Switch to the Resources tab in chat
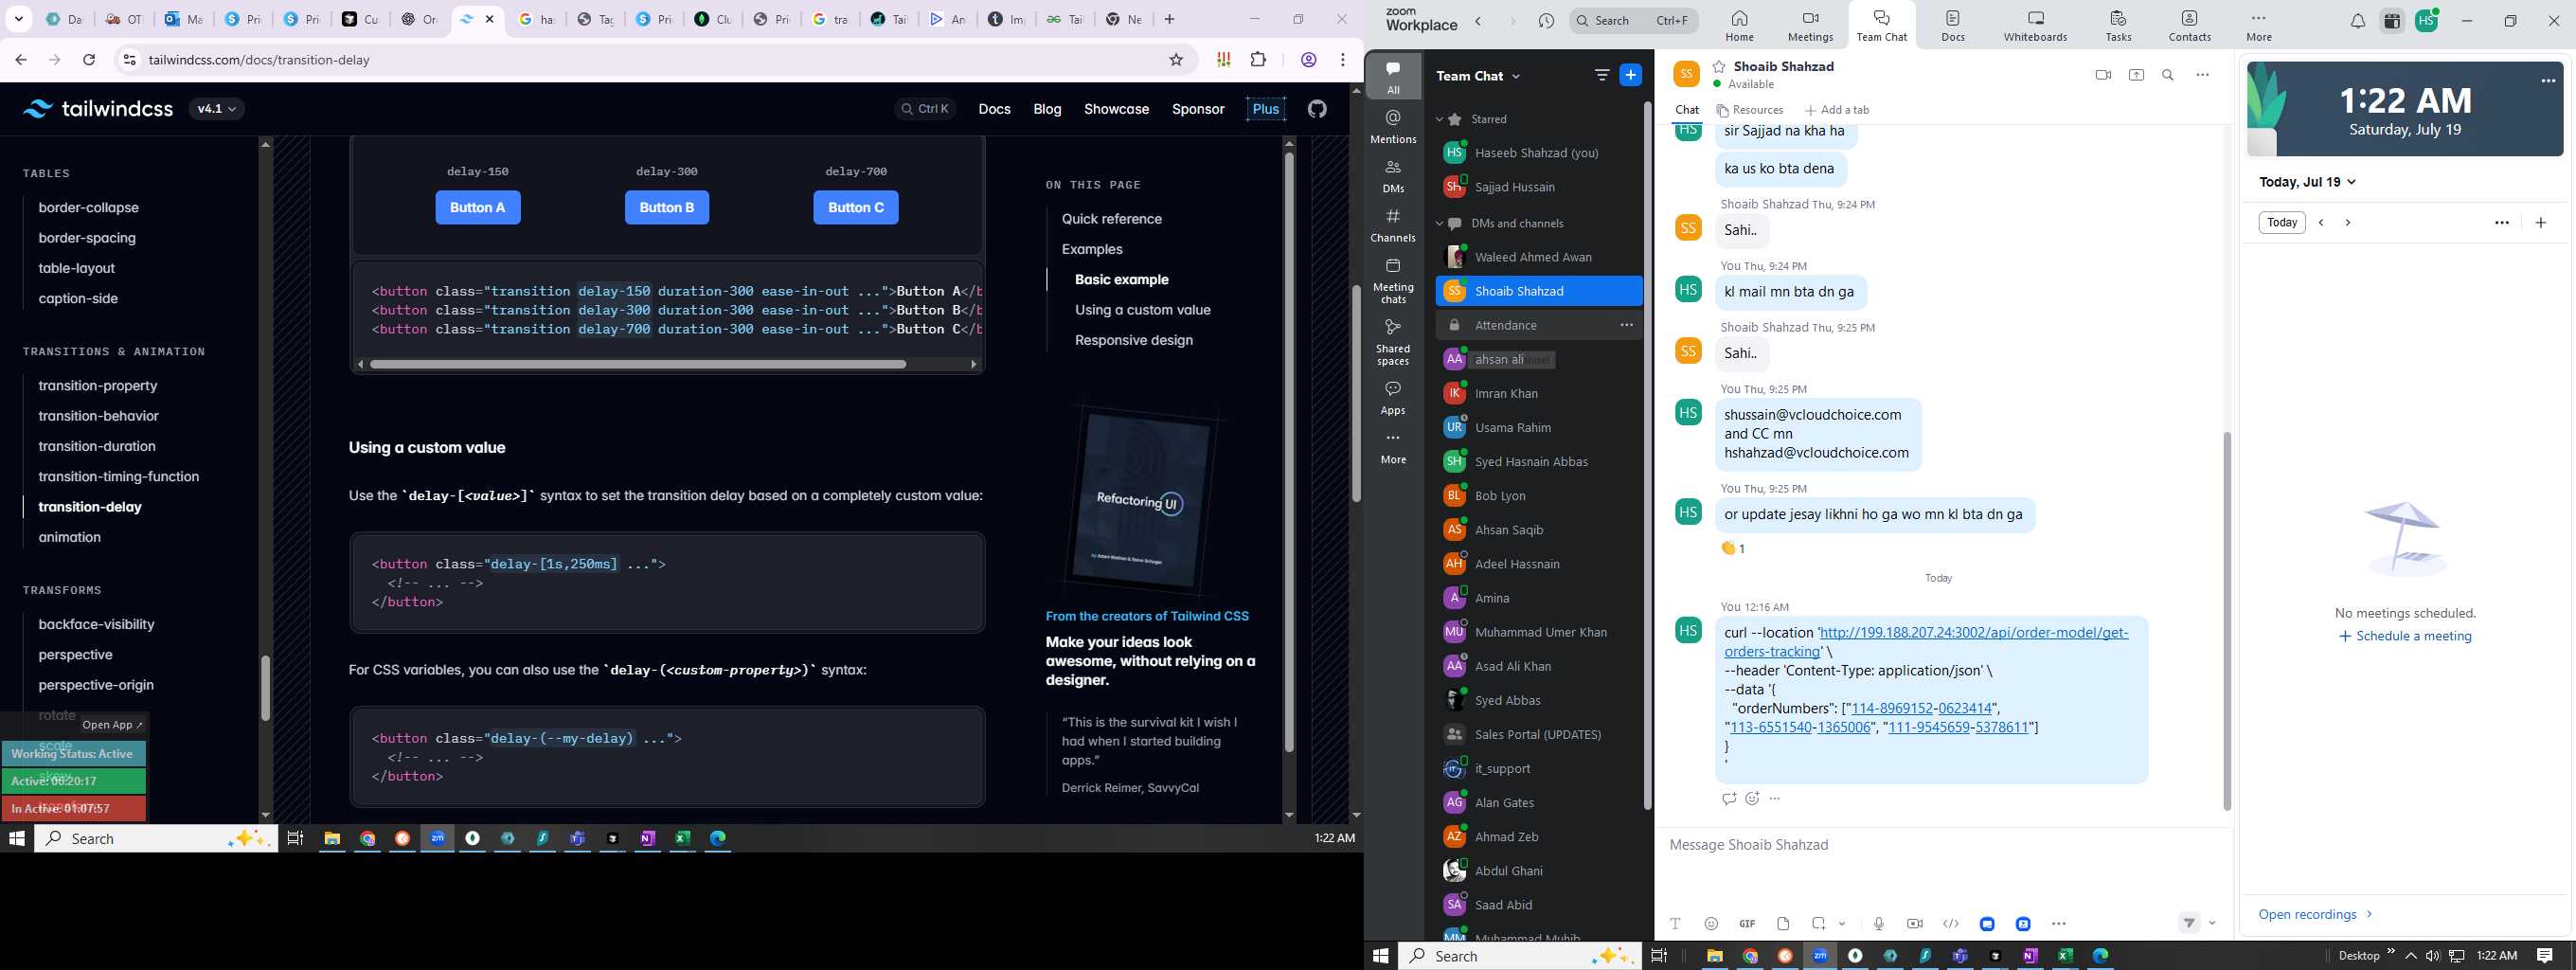 point(1750,110)
